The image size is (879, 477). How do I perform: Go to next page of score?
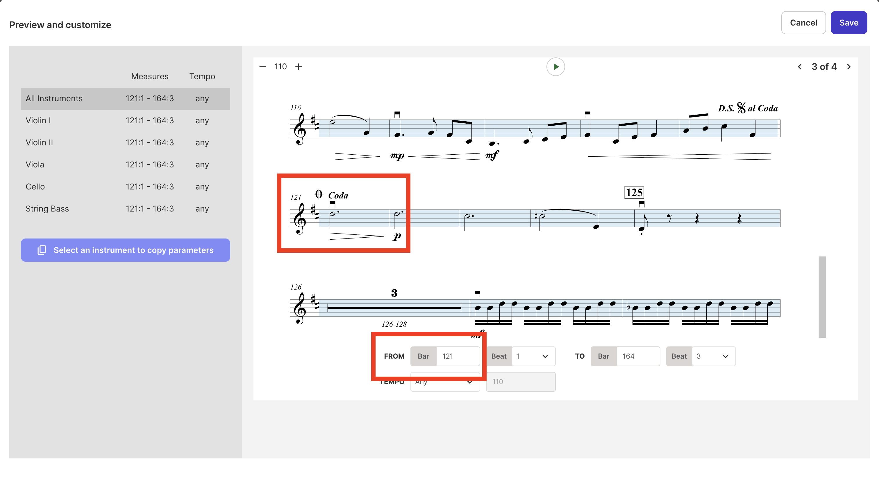click(849, 67)
